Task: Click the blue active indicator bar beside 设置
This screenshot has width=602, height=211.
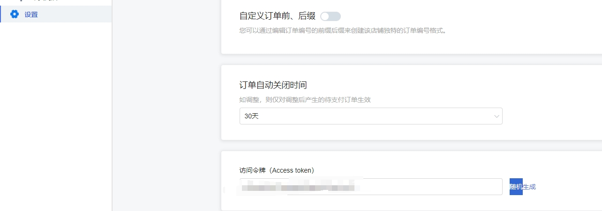Action: (x=0, y=15)
